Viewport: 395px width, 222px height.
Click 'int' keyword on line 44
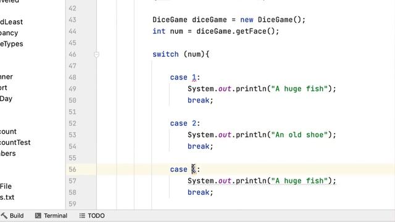point(159,31)
